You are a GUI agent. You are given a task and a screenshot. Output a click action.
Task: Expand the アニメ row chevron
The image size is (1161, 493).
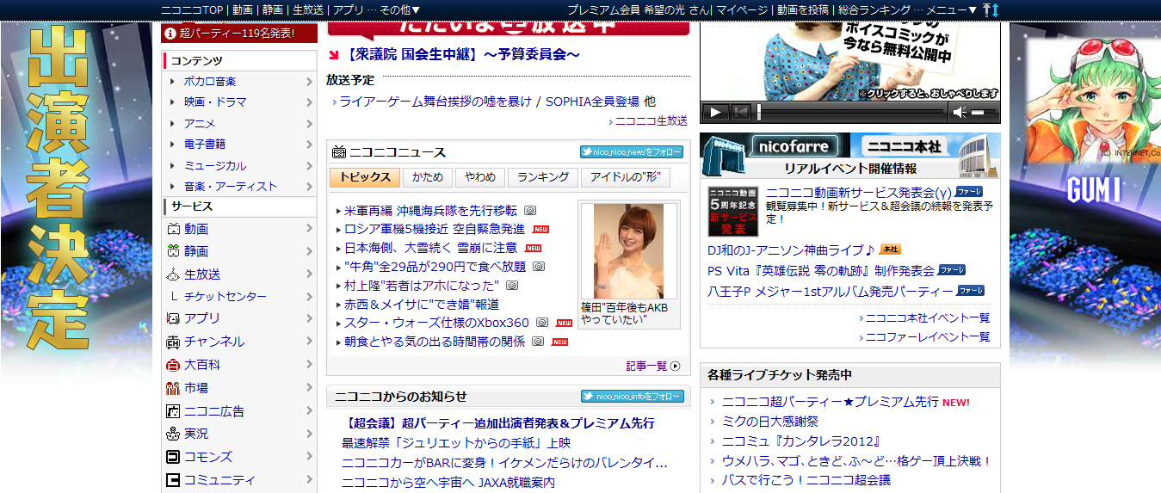point(309,124)
